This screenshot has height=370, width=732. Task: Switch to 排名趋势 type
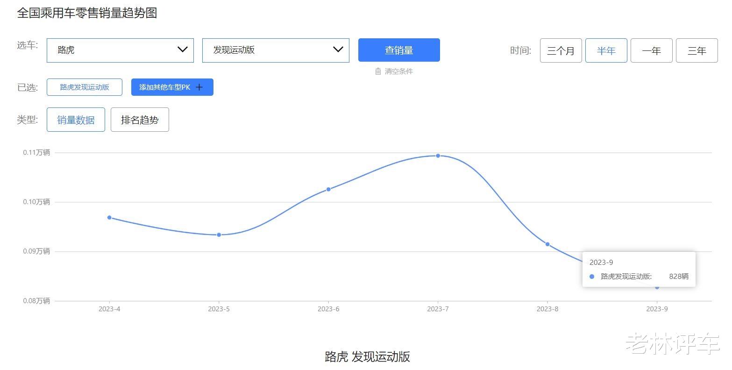(x=140, y=120)
